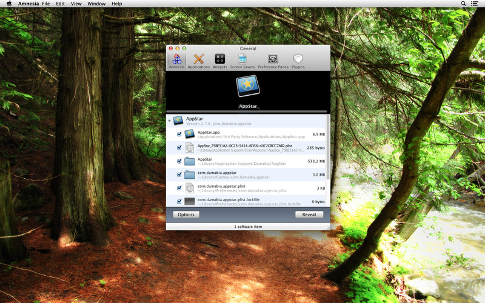Image resolution: width=485 pixels, height=303 pixels.
Task: Click the Options button
Action: click(186, 215)
